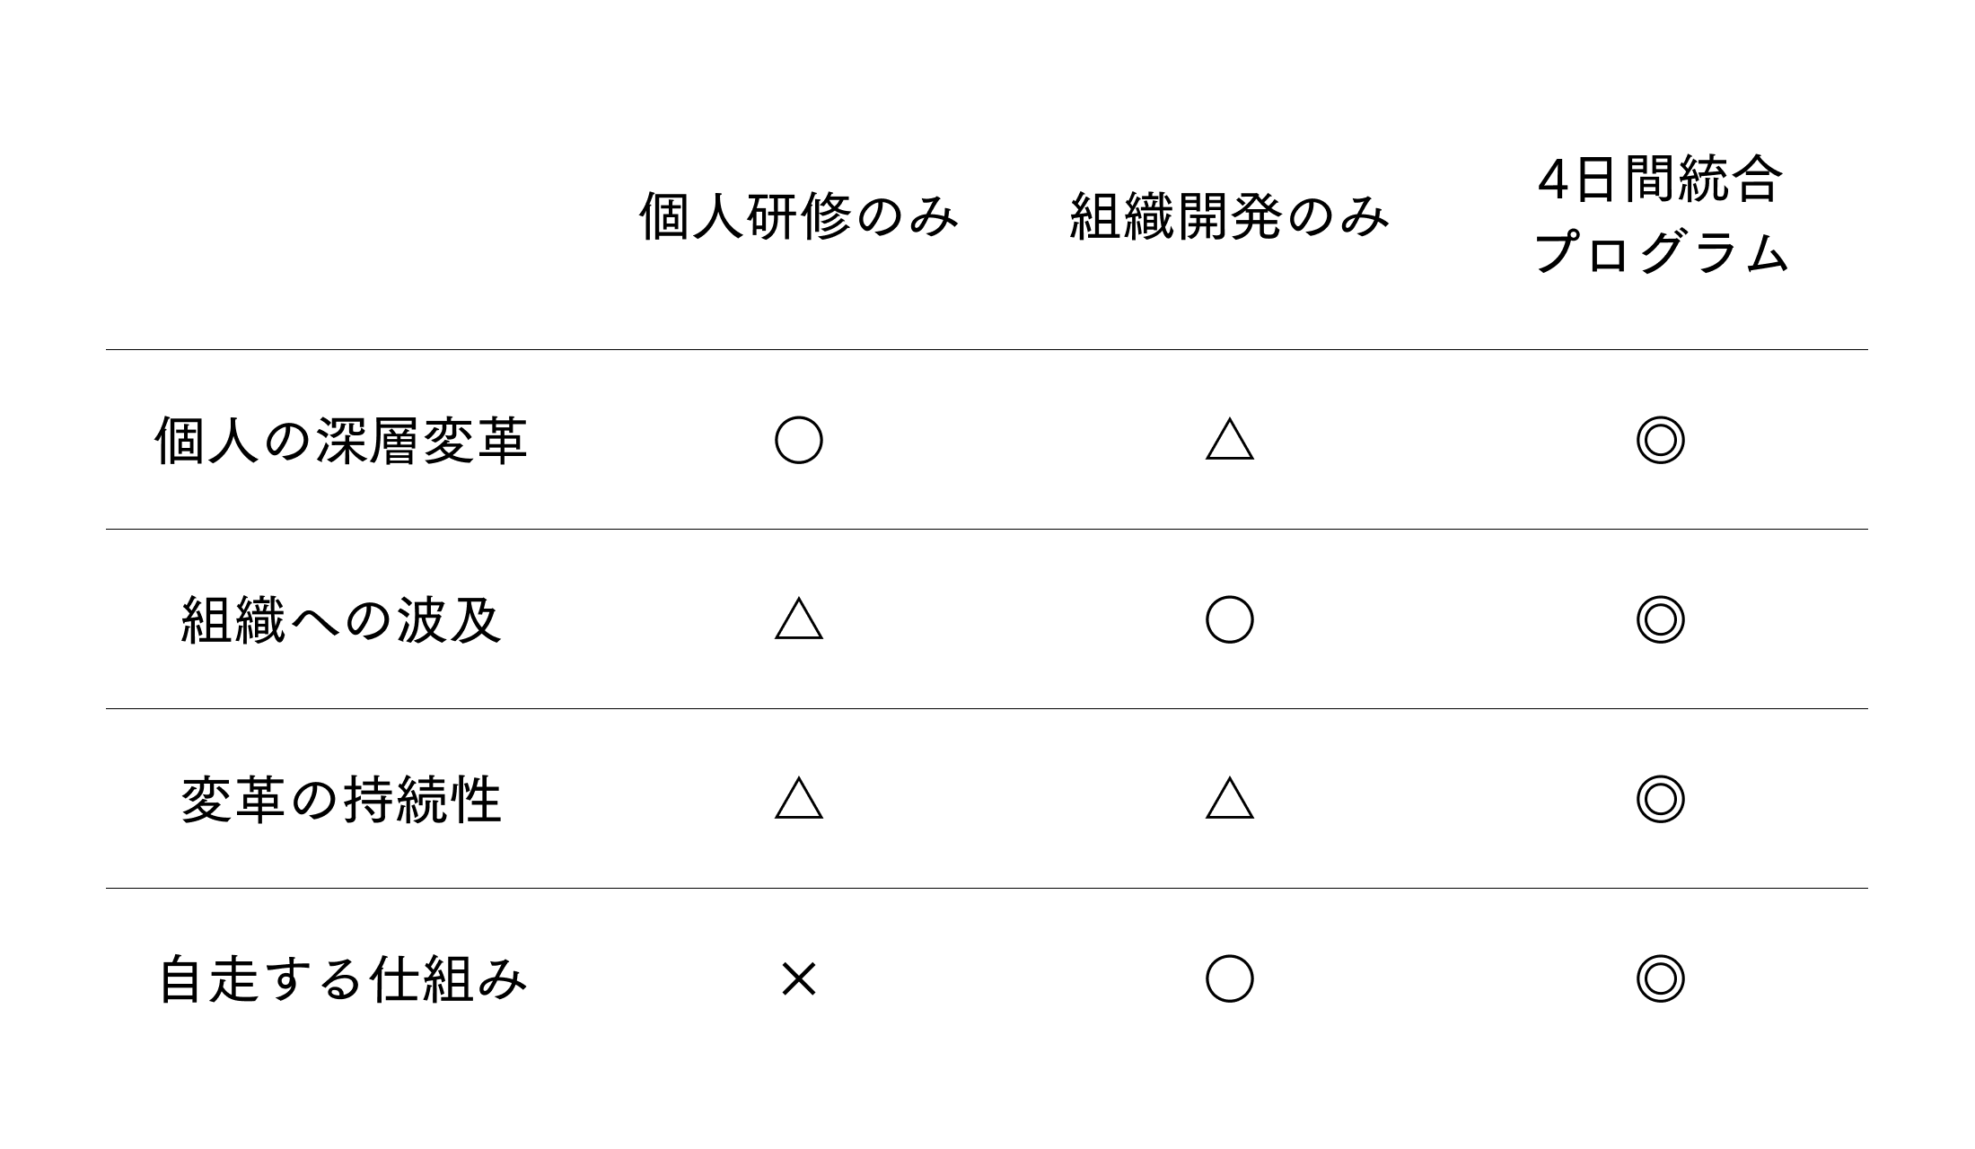Click the circle for 個人の深層変革 under 個人研修のみ
This screenshot has width=1975, height=1149.
click(x=798, y=440)
